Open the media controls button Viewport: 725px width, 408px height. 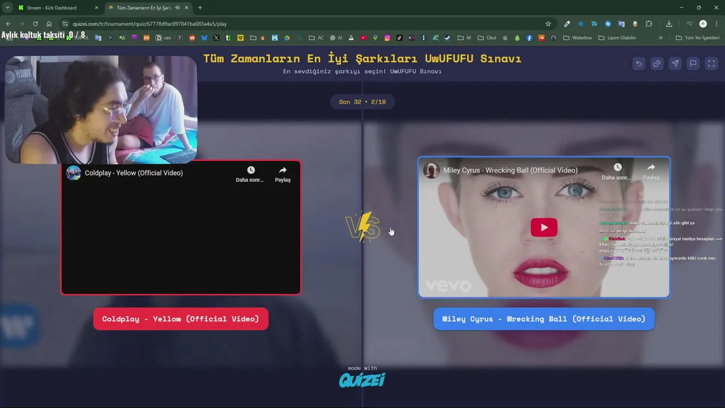coord(689,24)
